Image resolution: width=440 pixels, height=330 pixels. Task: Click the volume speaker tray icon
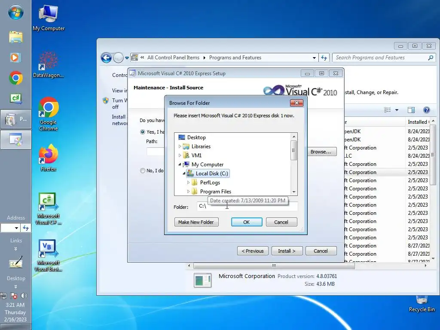pos(24,296)
